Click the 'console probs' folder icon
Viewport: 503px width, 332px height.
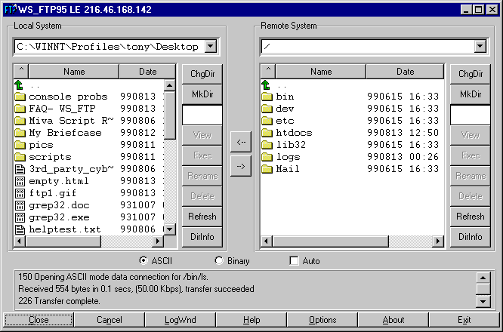point(20,97)
